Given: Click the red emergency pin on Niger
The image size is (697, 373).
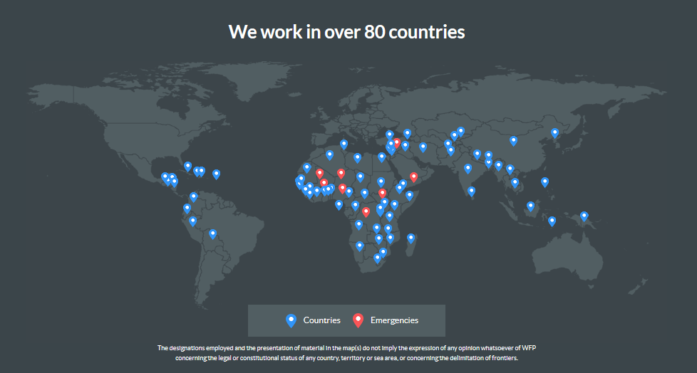Looking at the screenshot, I should [341, 174].
